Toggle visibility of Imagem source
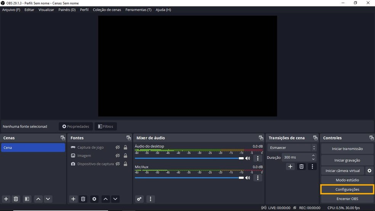The height and width of the screenshot is (211, 375). click(x=118, y=156)
